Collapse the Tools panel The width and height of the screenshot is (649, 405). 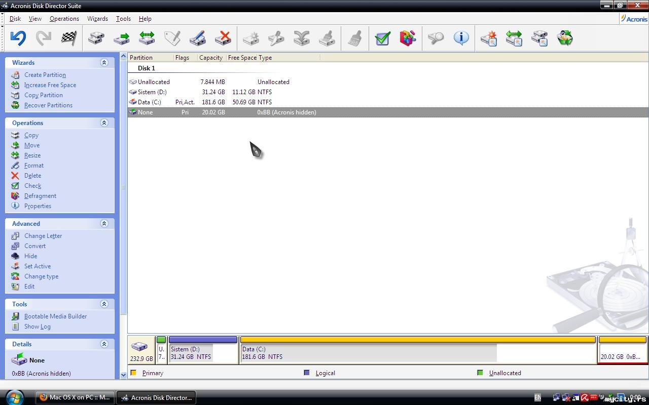pos(104,304)
